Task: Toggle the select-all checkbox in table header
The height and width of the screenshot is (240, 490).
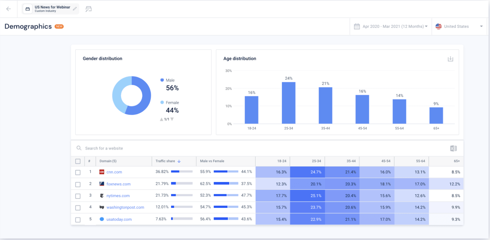Action: (x=78, y=161)
